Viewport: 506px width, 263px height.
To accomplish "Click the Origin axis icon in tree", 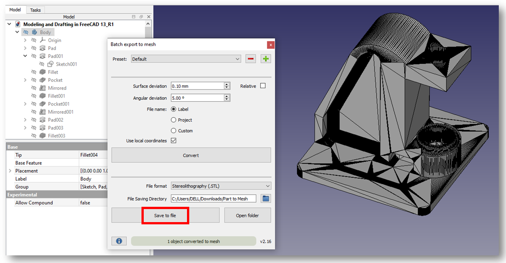I will pos(43,40).
